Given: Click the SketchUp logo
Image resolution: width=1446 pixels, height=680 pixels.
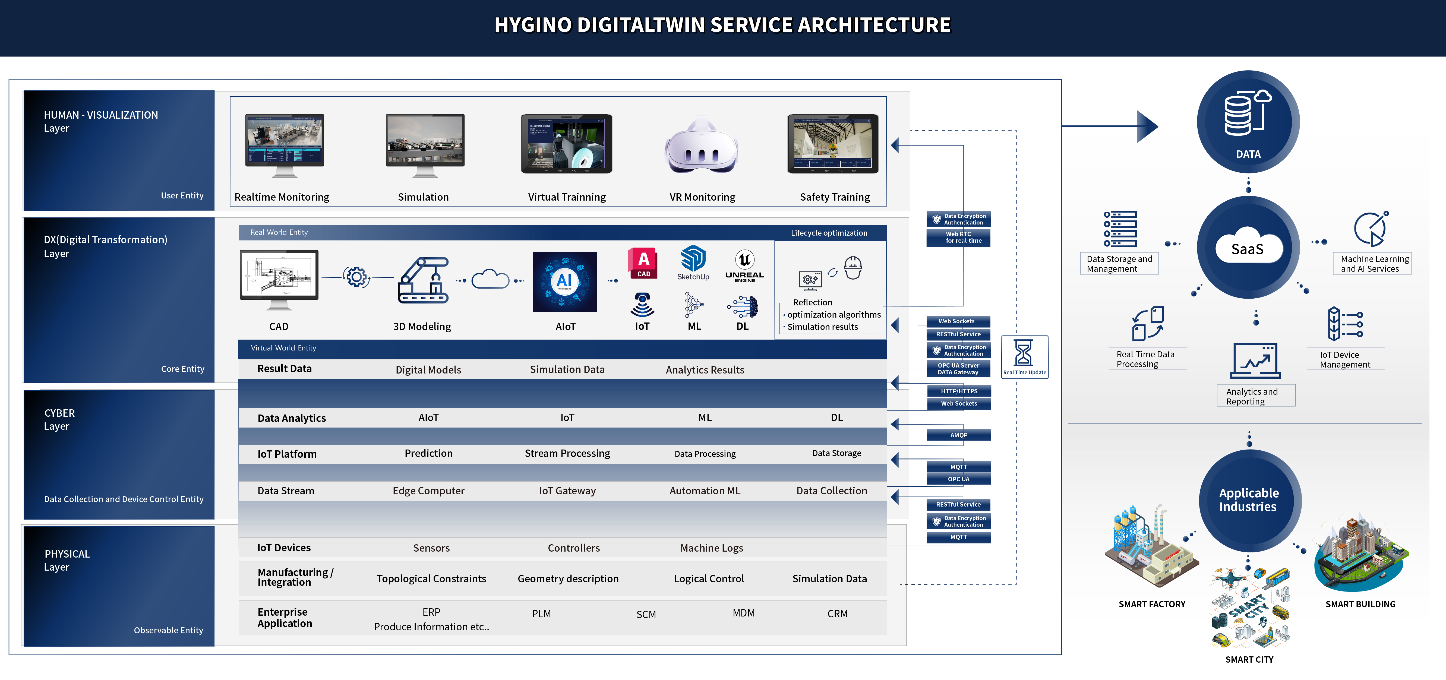Looking at the screenshot, I should [x=693, y=262].
